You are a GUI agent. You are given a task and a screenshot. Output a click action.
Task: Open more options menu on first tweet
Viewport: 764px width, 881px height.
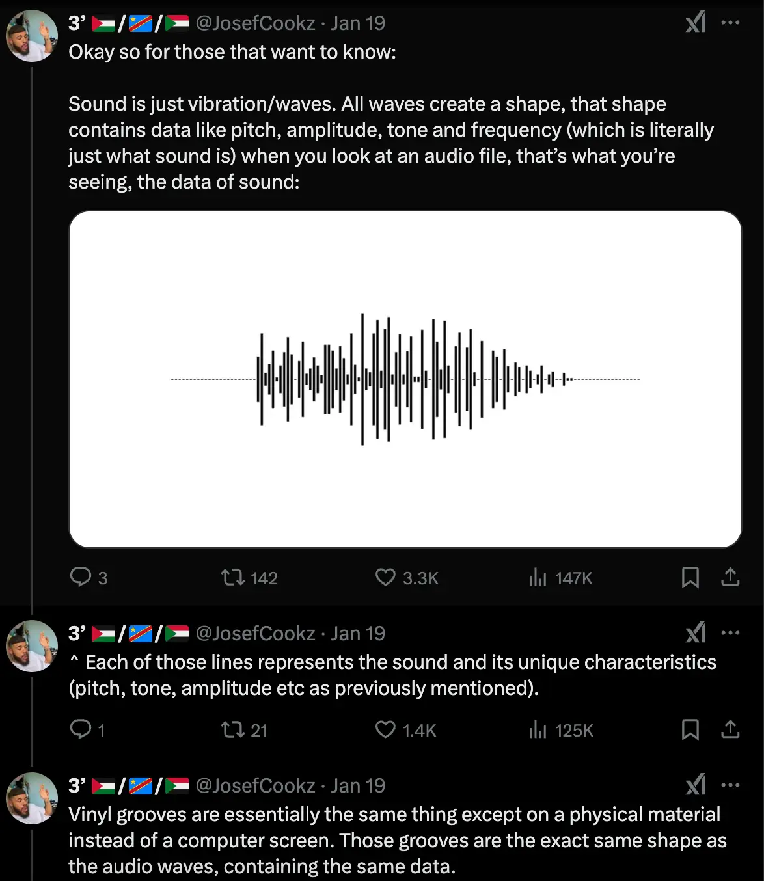pos(730,23)
